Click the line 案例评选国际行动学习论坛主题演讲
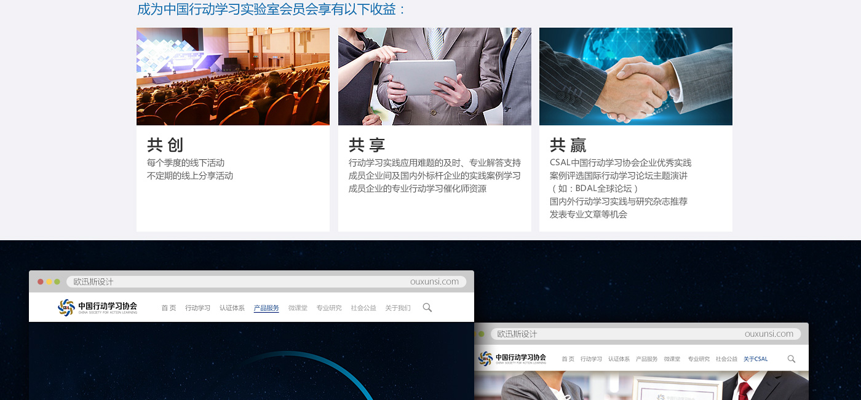The width and height of the screenshot is (861, 400). pos(619,176)
